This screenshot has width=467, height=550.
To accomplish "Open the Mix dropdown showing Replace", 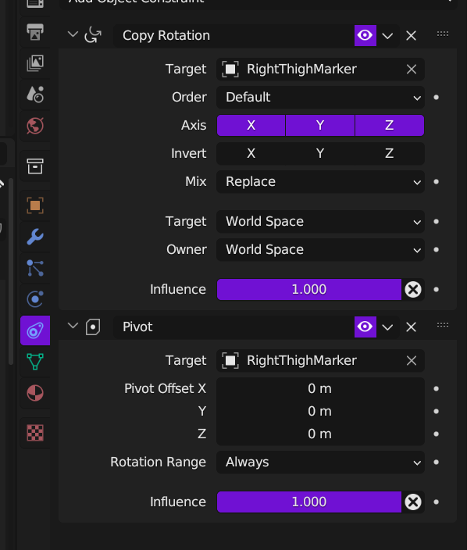I will tap(320, 182).
